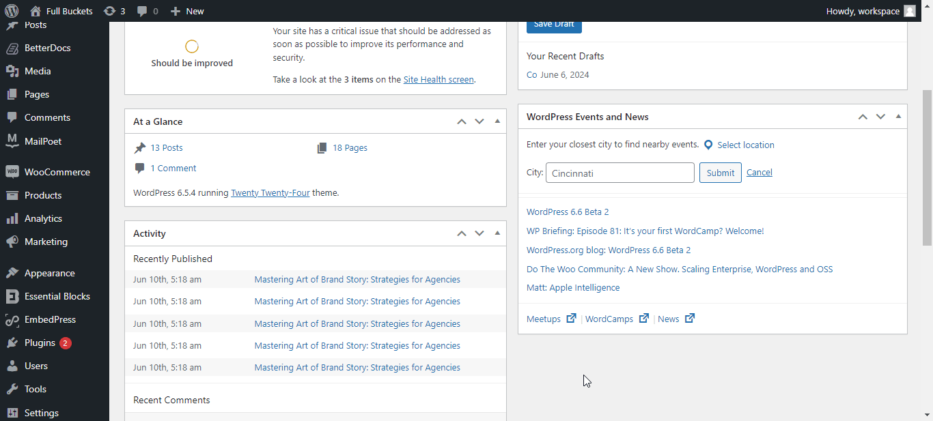Open the Settings sidebar icon
This screenshot has width=933, height=421.
tap(12, 413)
